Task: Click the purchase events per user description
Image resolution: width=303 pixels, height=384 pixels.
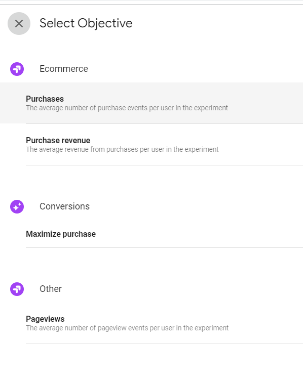Action: (x=127, y=108)
